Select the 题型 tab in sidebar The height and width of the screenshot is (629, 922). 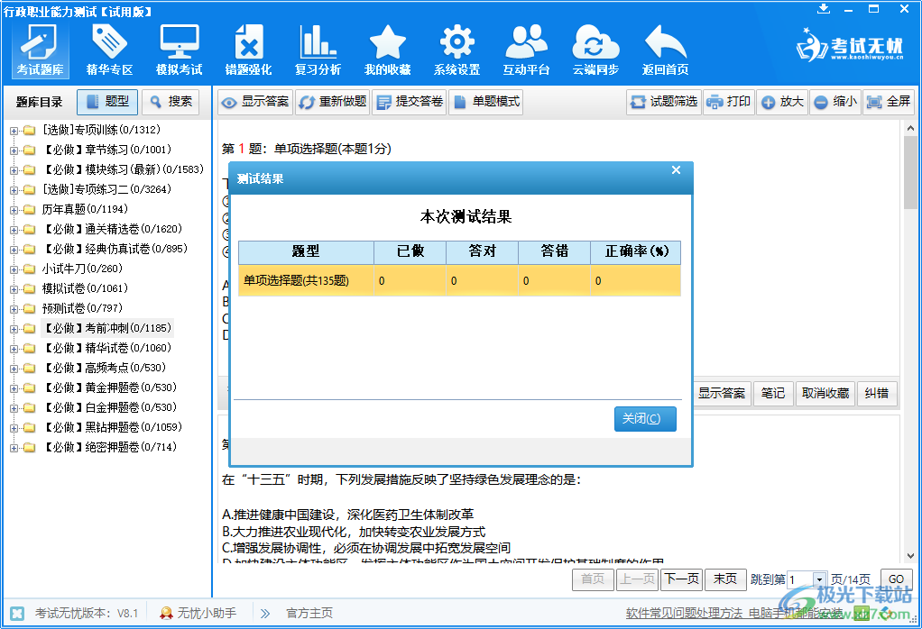[107, 102]
